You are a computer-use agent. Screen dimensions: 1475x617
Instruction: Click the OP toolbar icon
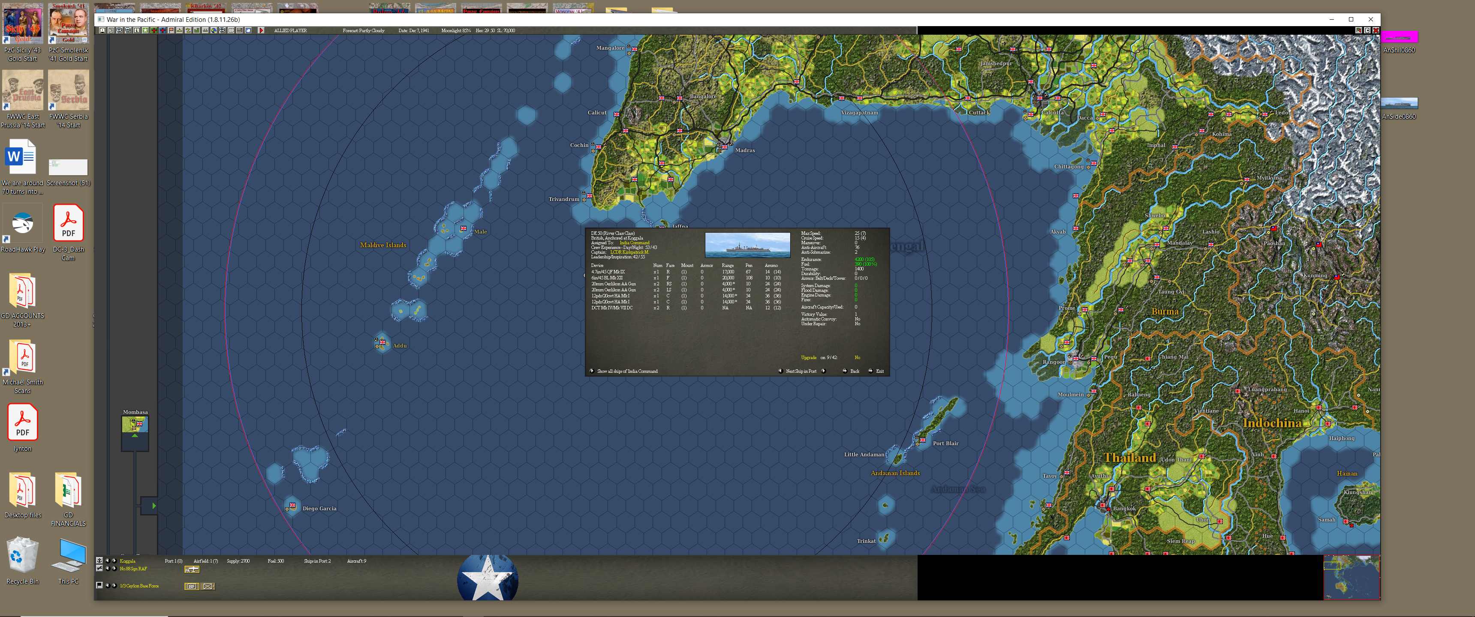(231, 30)
